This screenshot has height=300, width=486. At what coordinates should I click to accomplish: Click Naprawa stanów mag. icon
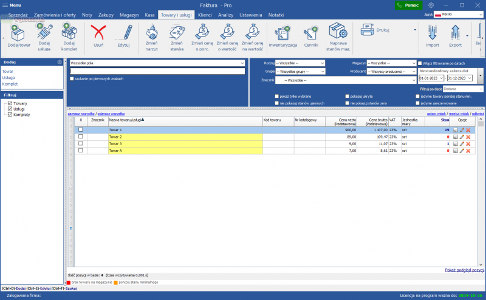coord(337,32)
